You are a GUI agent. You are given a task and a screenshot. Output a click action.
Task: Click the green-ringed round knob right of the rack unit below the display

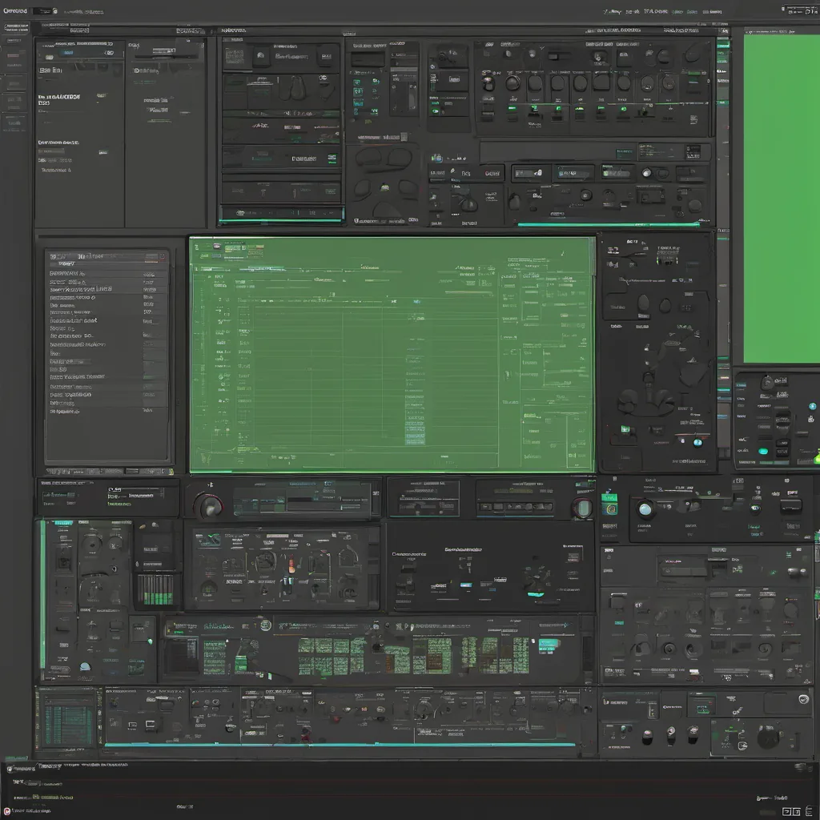[x=583, y=507]
